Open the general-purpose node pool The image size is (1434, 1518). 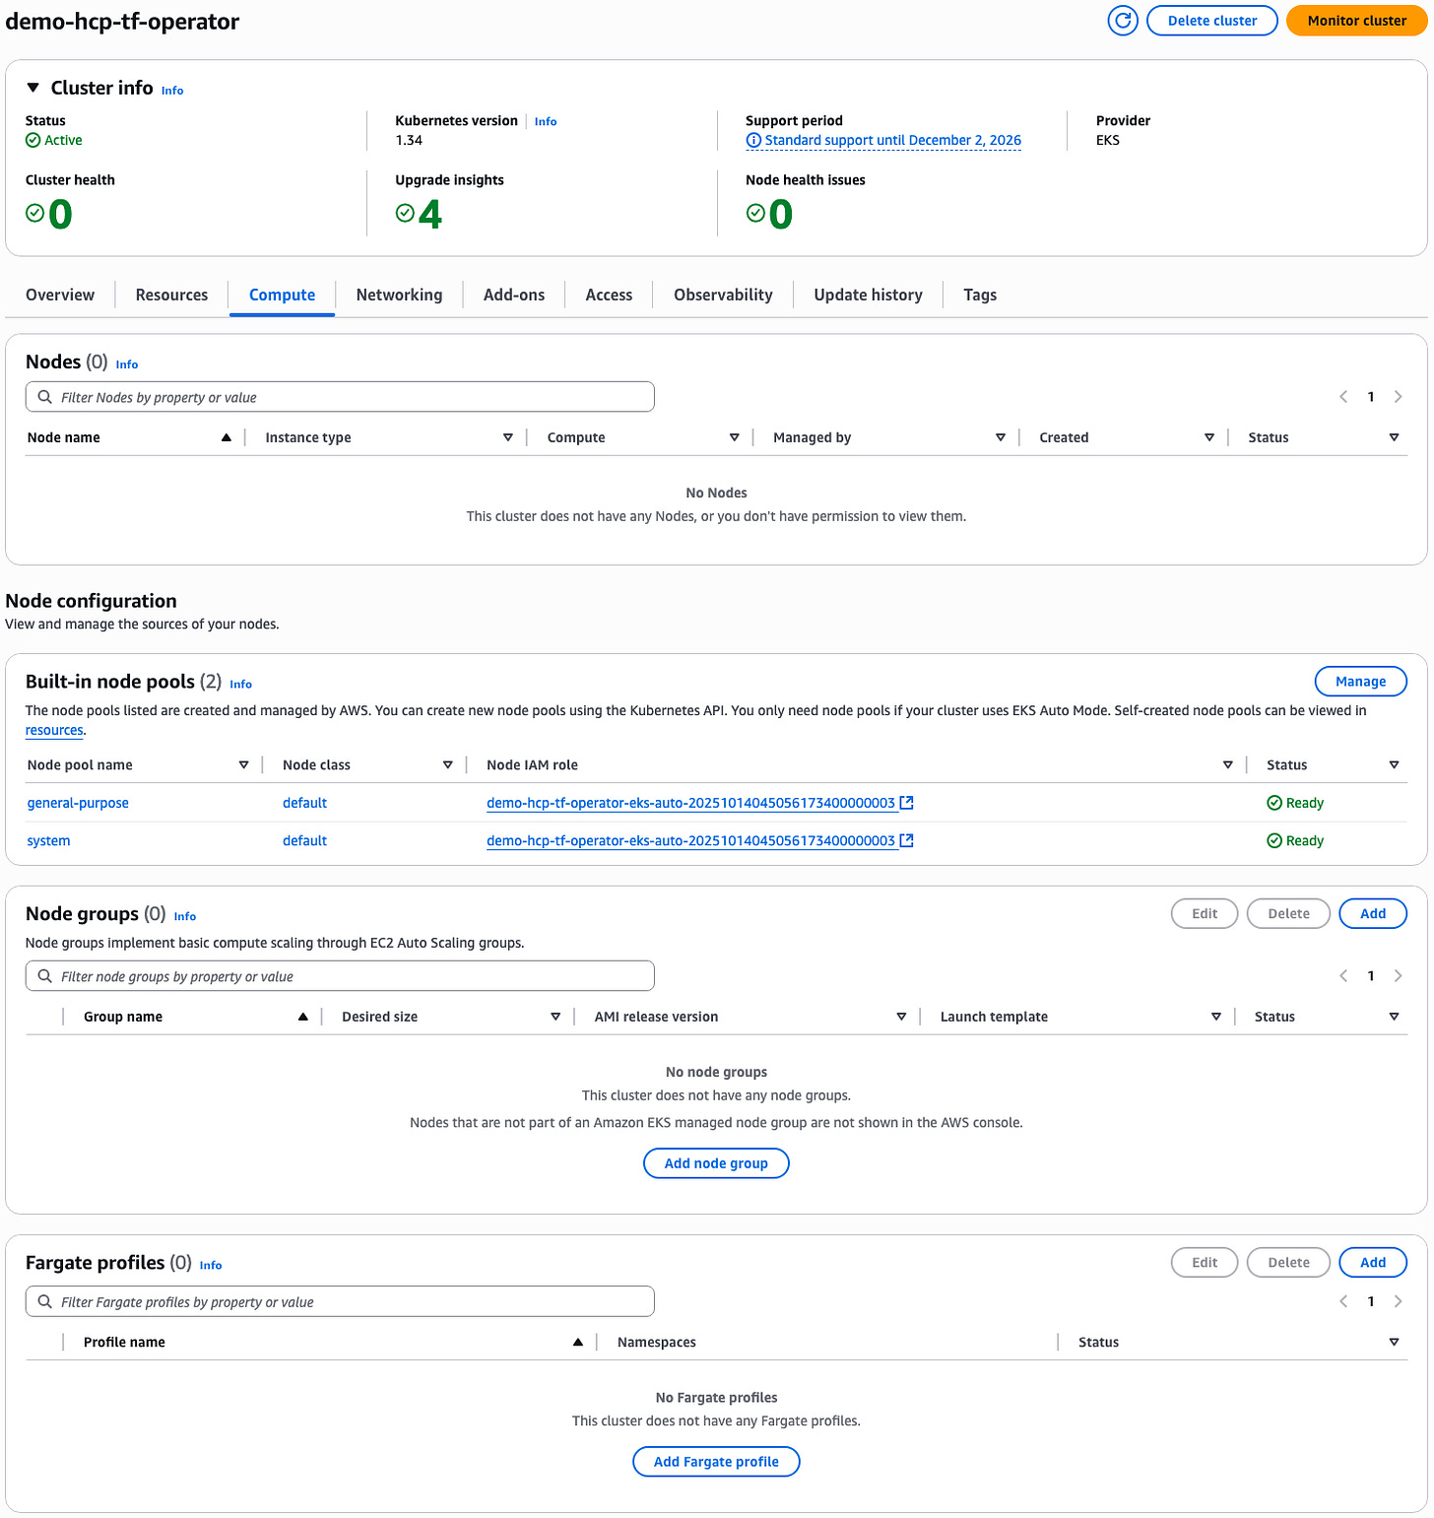pyautogui.click(x=78, y=803)
